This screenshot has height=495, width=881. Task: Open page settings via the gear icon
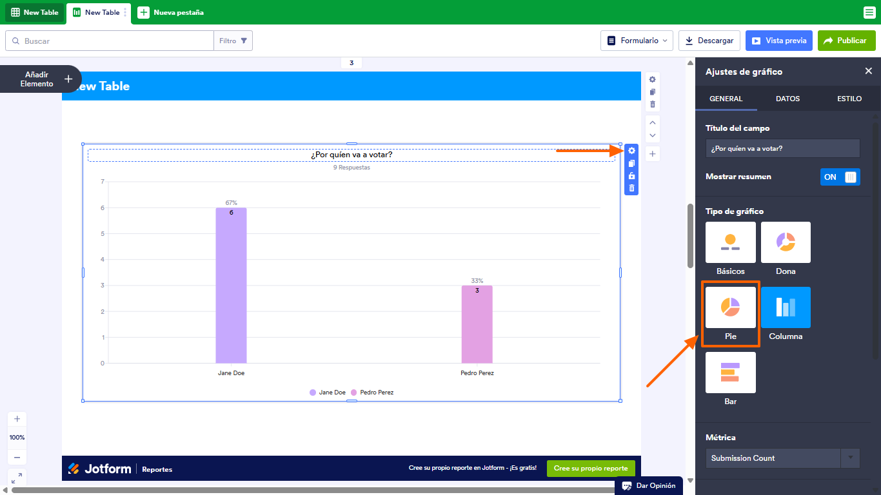(x=652, y=79)
